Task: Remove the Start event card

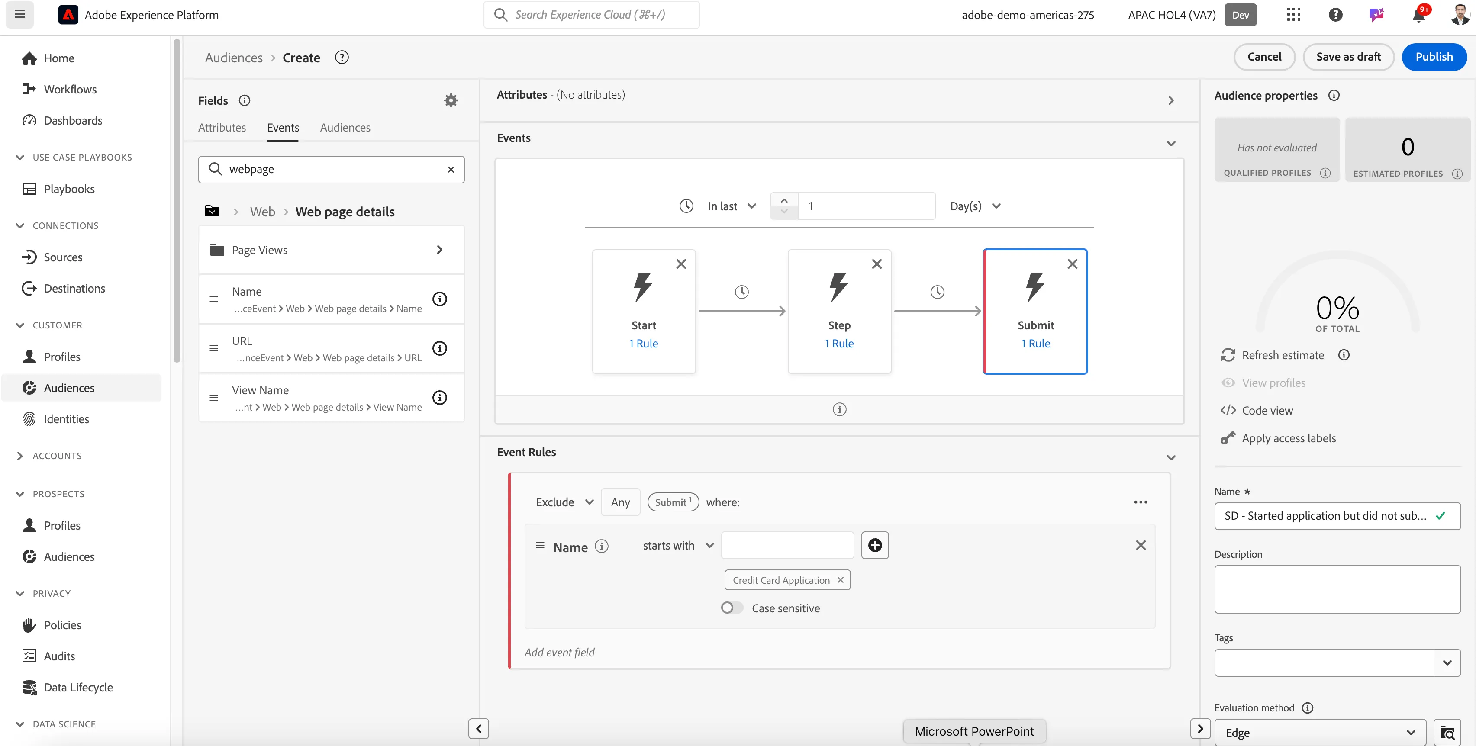Action: pyautogui.click(x=681, y=264)
